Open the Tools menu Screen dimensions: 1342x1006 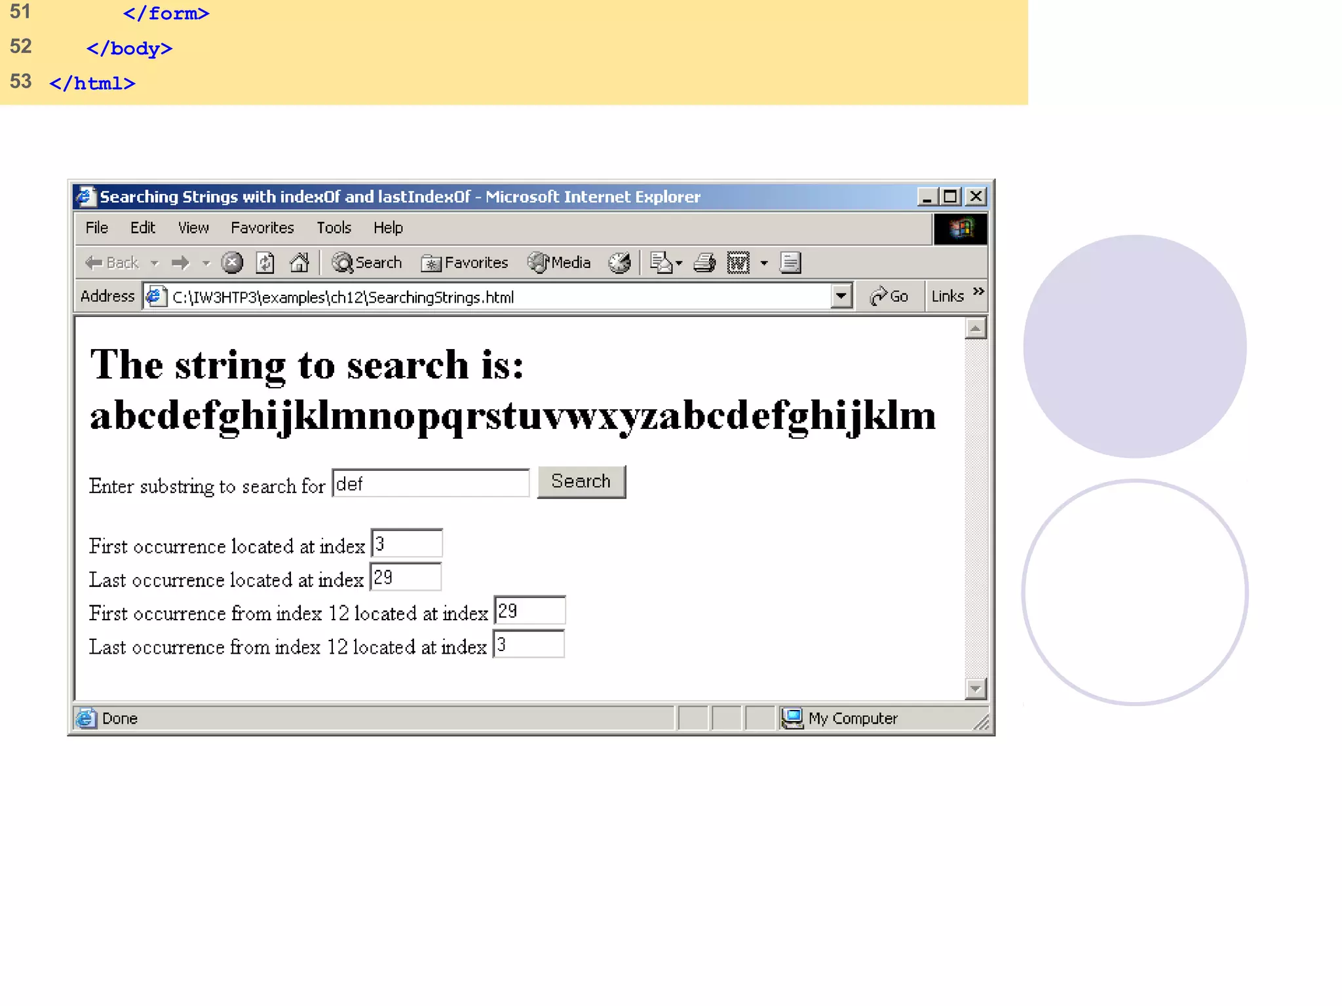pyautogui.click(x=334, y=228)
